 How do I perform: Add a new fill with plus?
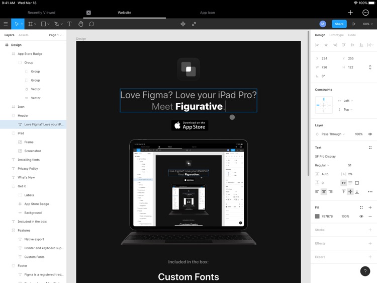click(370, 207)
